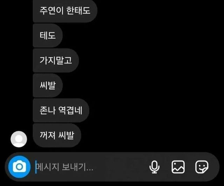The height and width of the screenshot is (186, 224).
Task: Open the camera from the blue button
Action: click(x=19, y=167)
